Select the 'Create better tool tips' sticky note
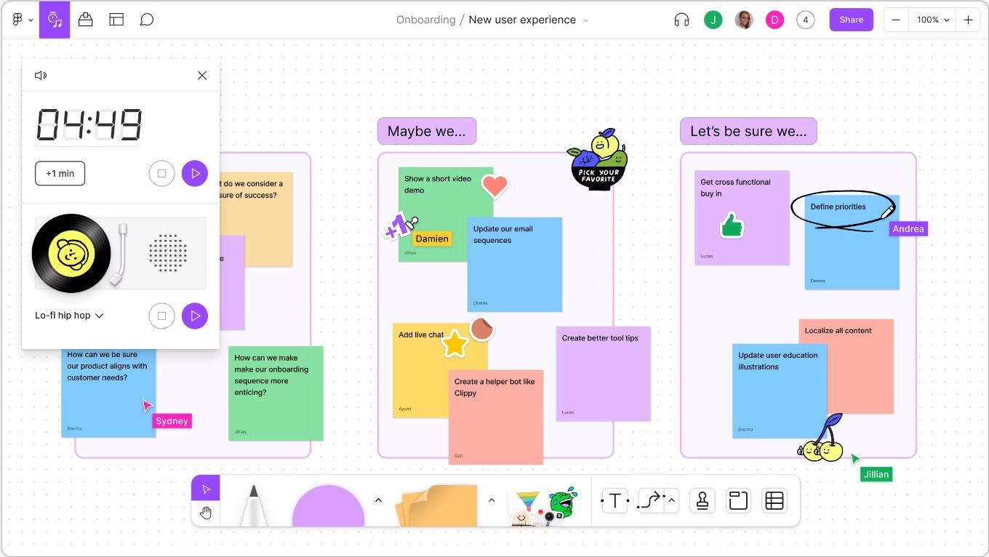The height and width of the screenshot is (557, 989). [x=603, y=374]
